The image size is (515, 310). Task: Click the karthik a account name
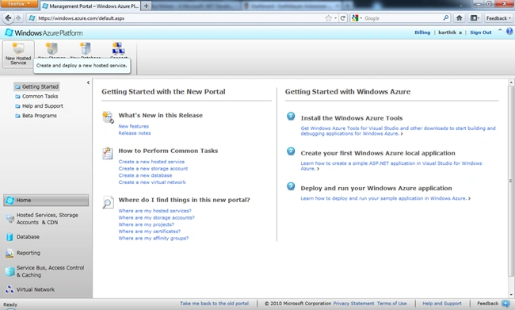(x=450, y=33)
